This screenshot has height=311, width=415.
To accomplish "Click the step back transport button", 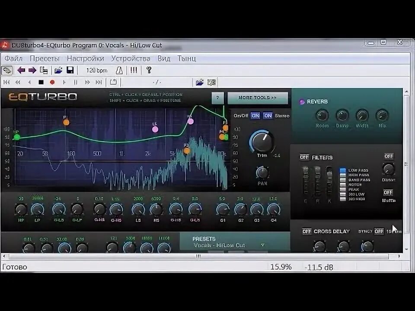I will (x=29, y=83).
